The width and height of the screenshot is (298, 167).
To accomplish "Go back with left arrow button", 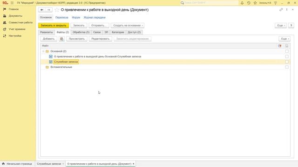I will [42, 10].
